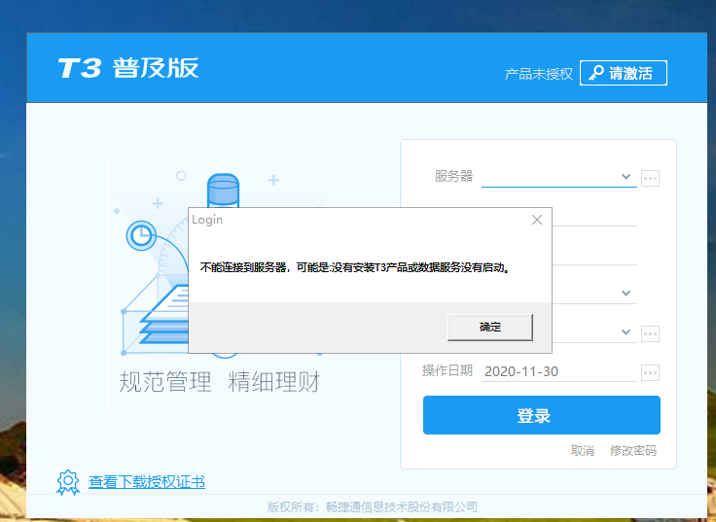Screen dimensions: 716x522
Task: Click the 取消 link
Action: pos(582,451)
